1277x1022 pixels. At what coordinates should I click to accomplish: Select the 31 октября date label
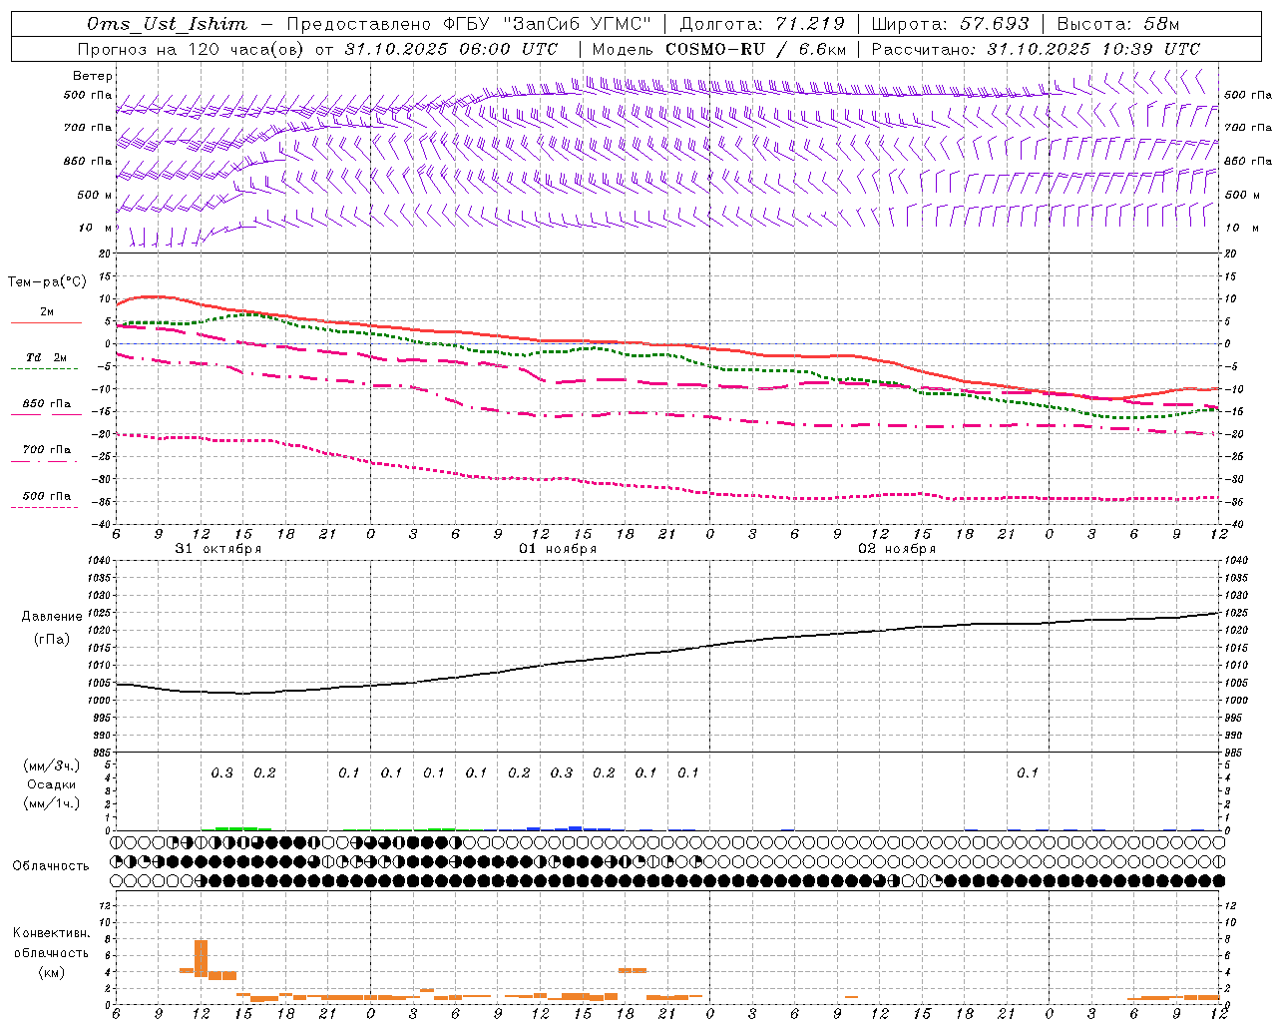coord(217,549)
